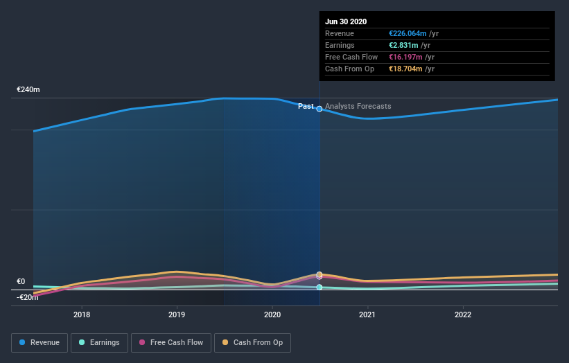Click the €0 y-axis label

[x=21, y=281]
